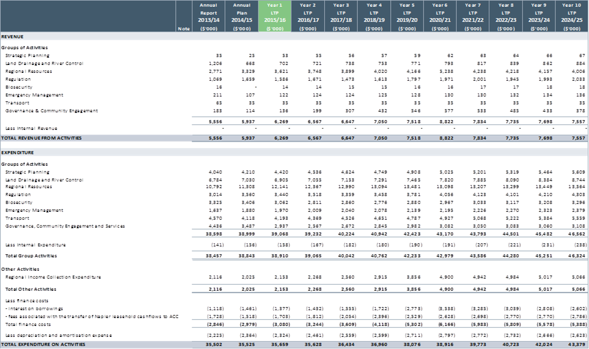Click the 'Year 8 LTP 2022/23' column header

pyautogui.click(x=506, y=16)
